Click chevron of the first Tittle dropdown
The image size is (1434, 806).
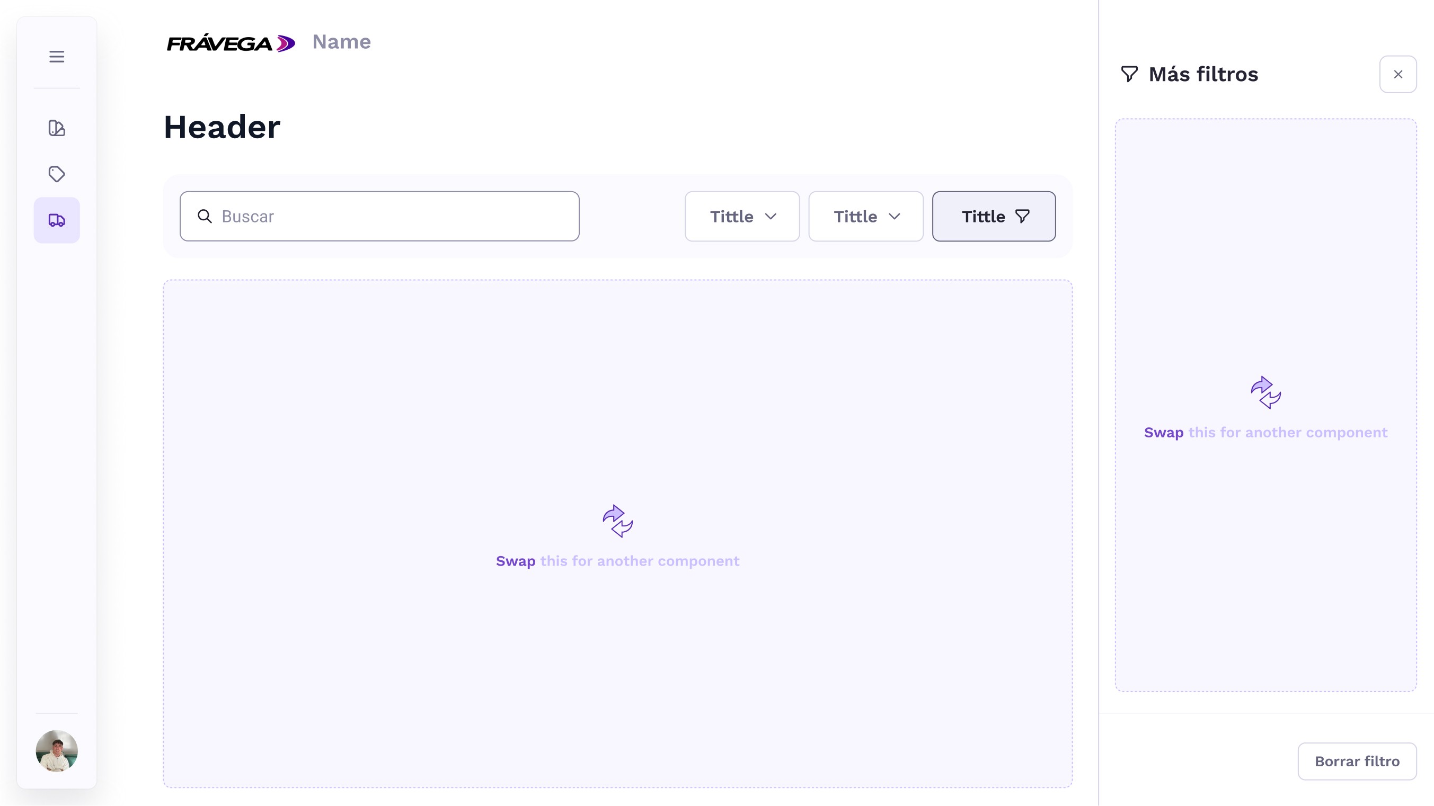tap(771, 217)
